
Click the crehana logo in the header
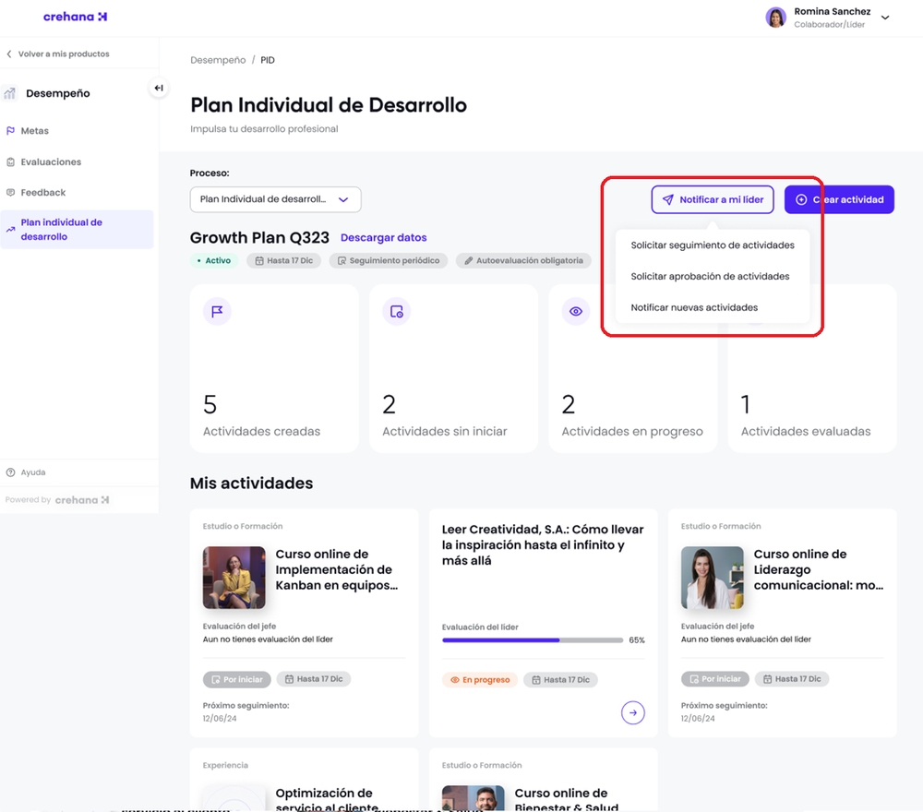[74, 17]
